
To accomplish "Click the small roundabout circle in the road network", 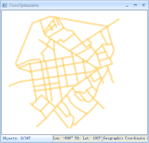I will [97, 69].
